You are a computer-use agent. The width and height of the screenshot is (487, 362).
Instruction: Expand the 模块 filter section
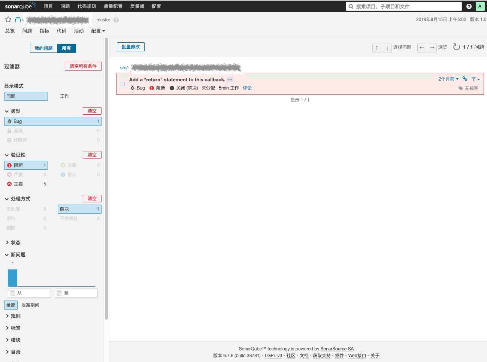click(13, 340)
